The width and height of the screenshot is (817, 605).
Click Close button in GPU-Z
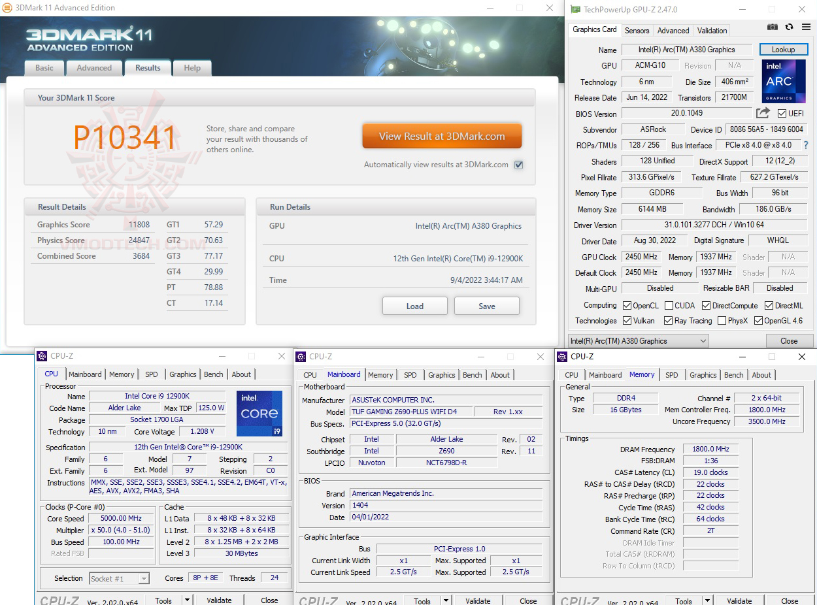tap(789, 341)
